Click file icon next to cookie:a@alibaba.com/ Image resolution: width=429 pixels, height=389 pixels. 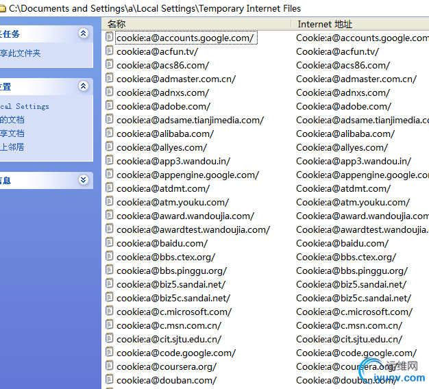pyautogui.click(x=110, y=133)
